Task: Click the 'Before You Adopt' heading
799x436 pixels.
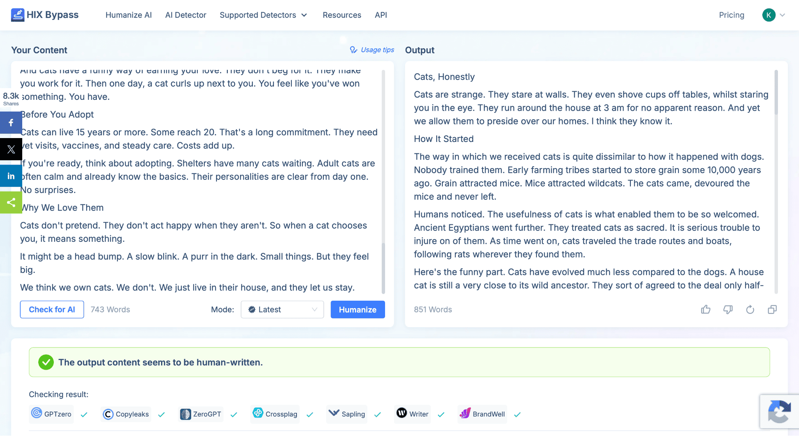Action: tap(57, 114)
